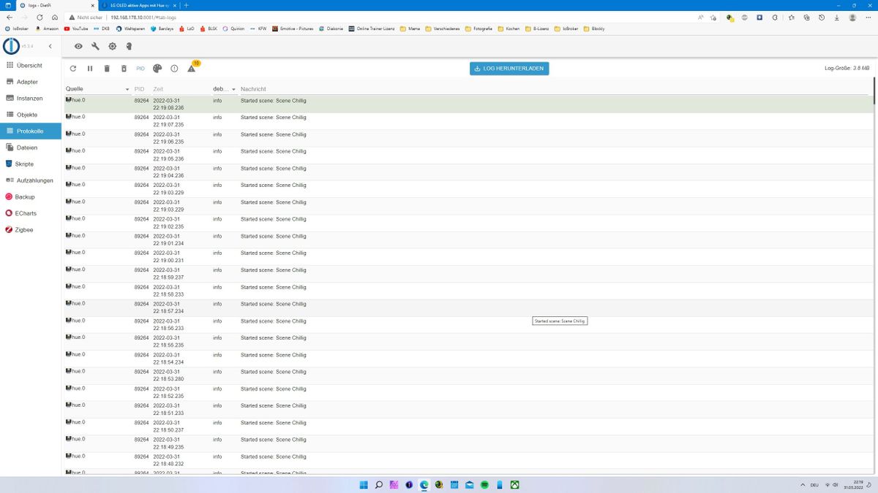
Task: Delete log entries with the first trash icon
Action: coord(107,69)
